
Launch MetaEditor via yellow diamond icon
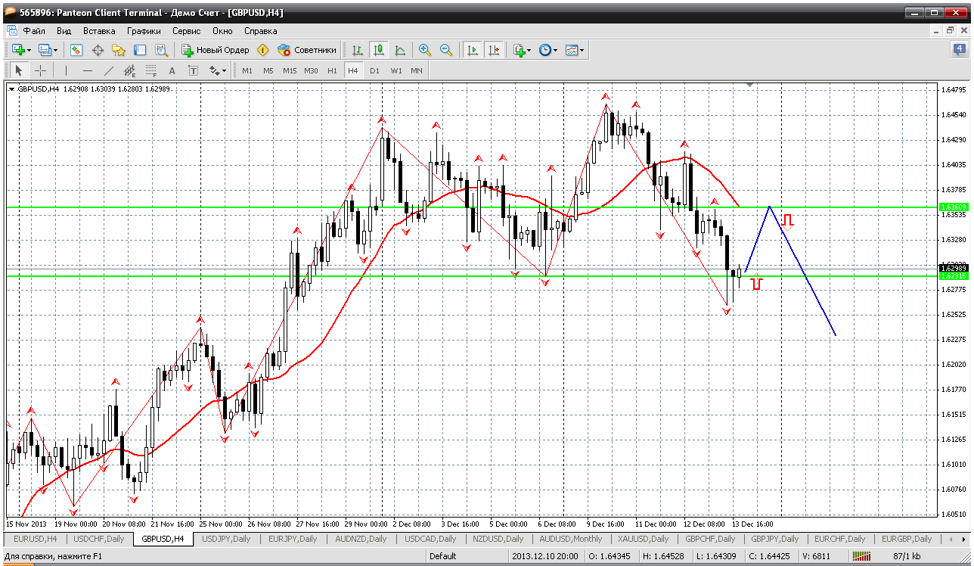point(262,50)
